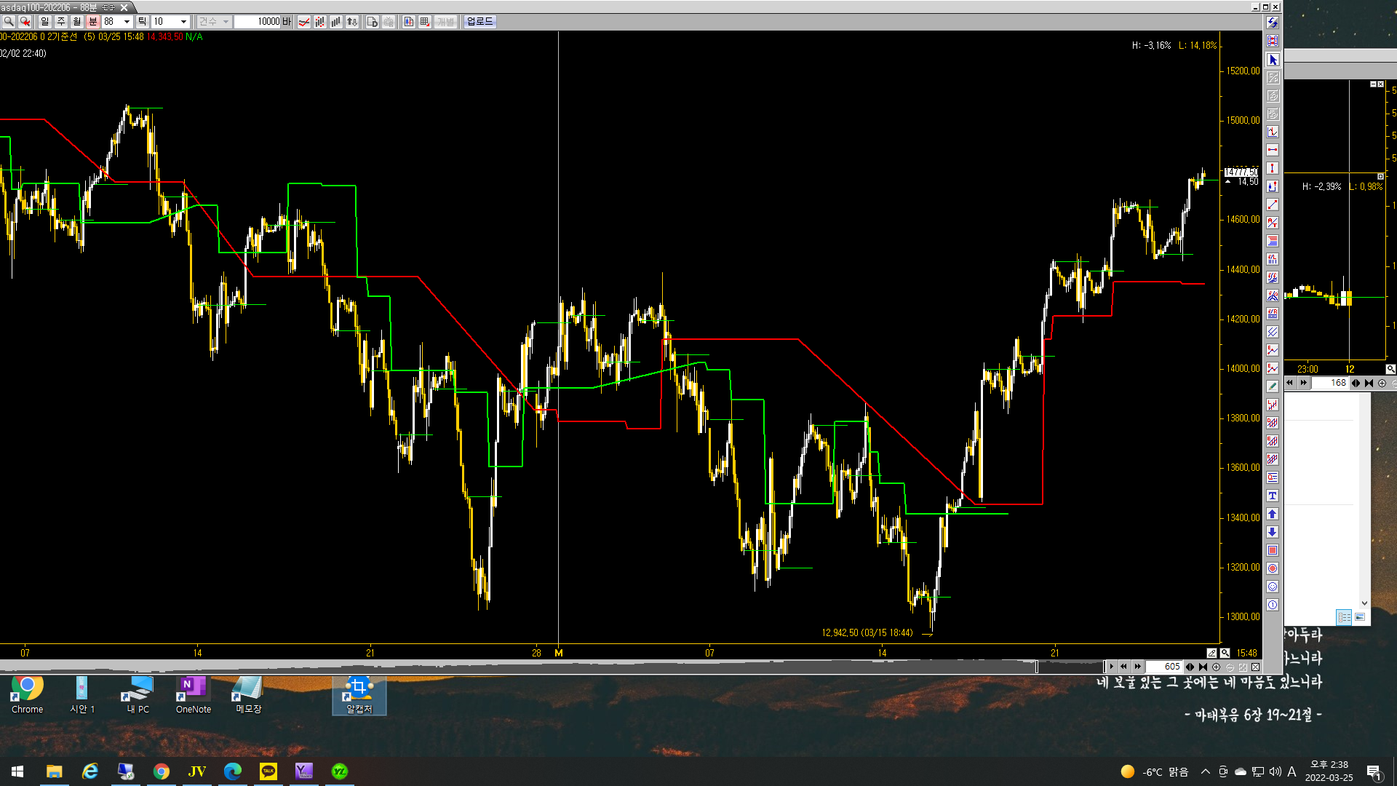Select the diagonal trend line tool

[x=1273, y=205]
